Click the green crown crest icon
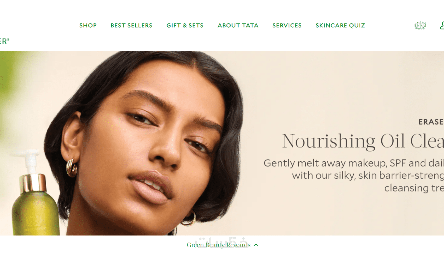This screenshot has width=444, height=253. pos(420,25)
